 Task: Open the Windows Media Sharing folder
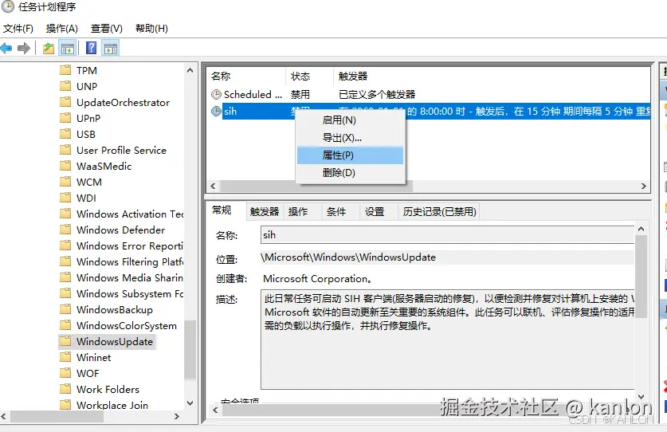[130, 278]
